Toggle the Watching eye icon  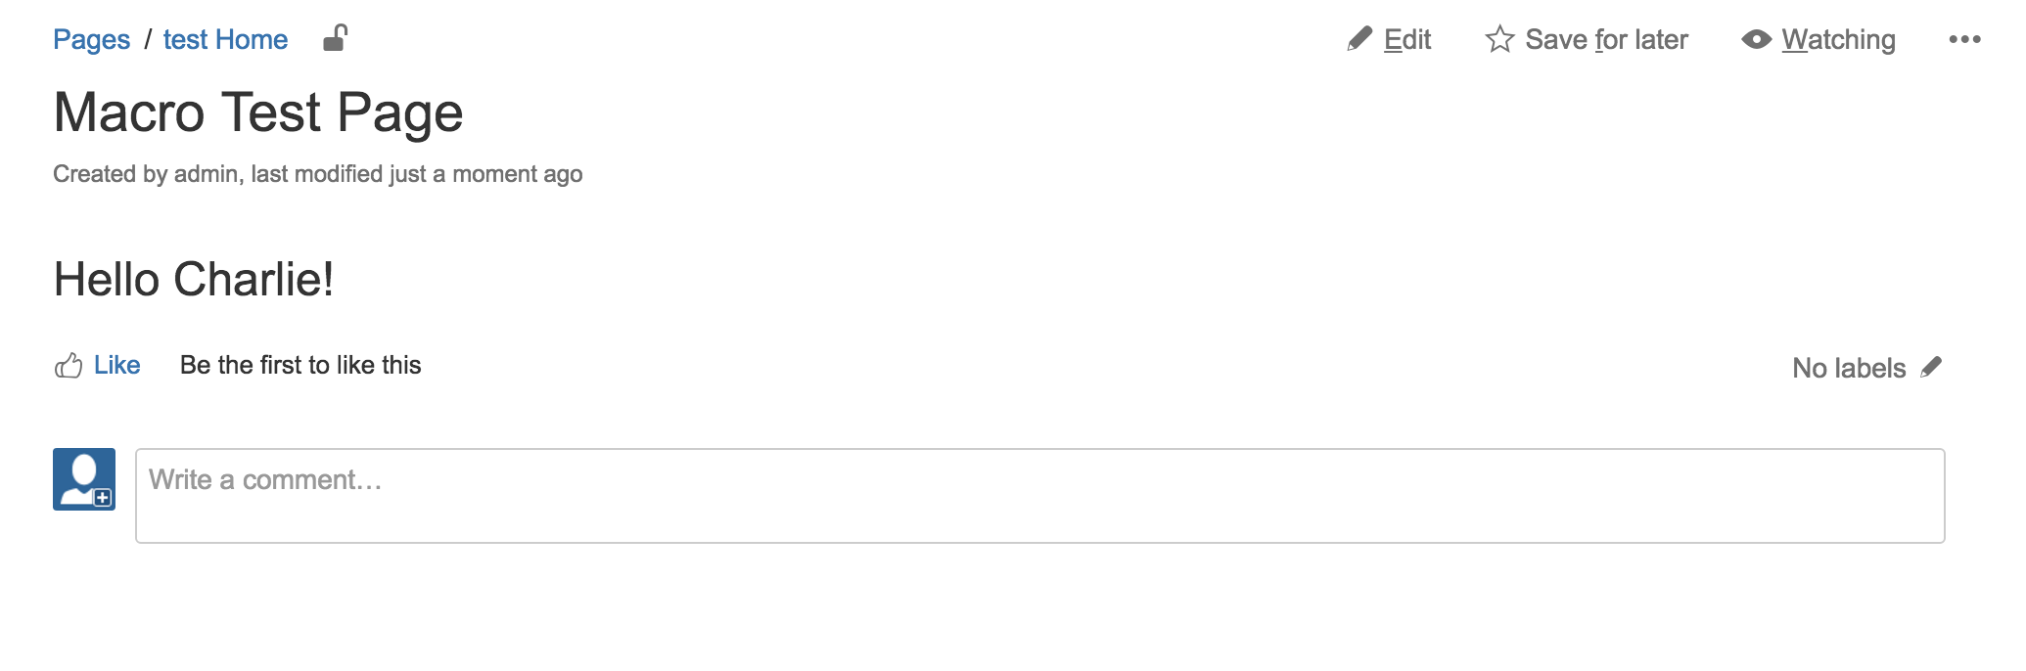(x=1756, y=39)
